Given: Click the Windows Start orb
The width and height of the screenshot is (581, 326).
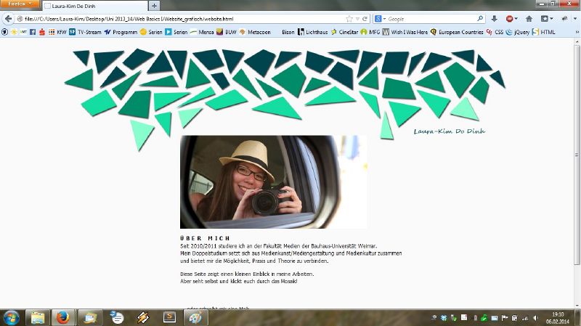Looking at the screenshot, I should [x=11, y=318].
